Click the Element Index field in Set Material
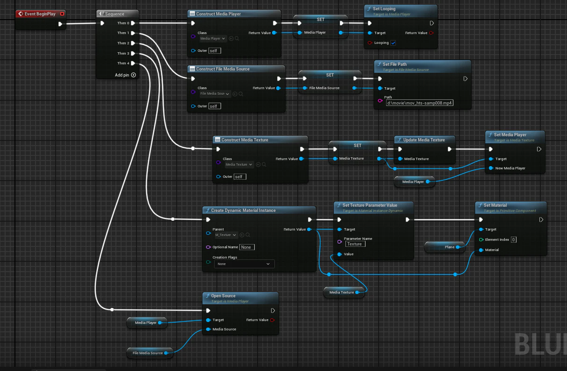The image size is (567, 371). pyautogui.click(x=513, y=239)
